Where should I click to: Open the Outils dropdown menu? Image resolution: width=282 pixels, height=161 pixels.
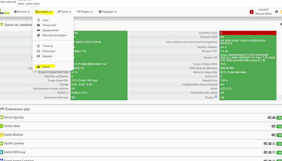click(64, 12)
